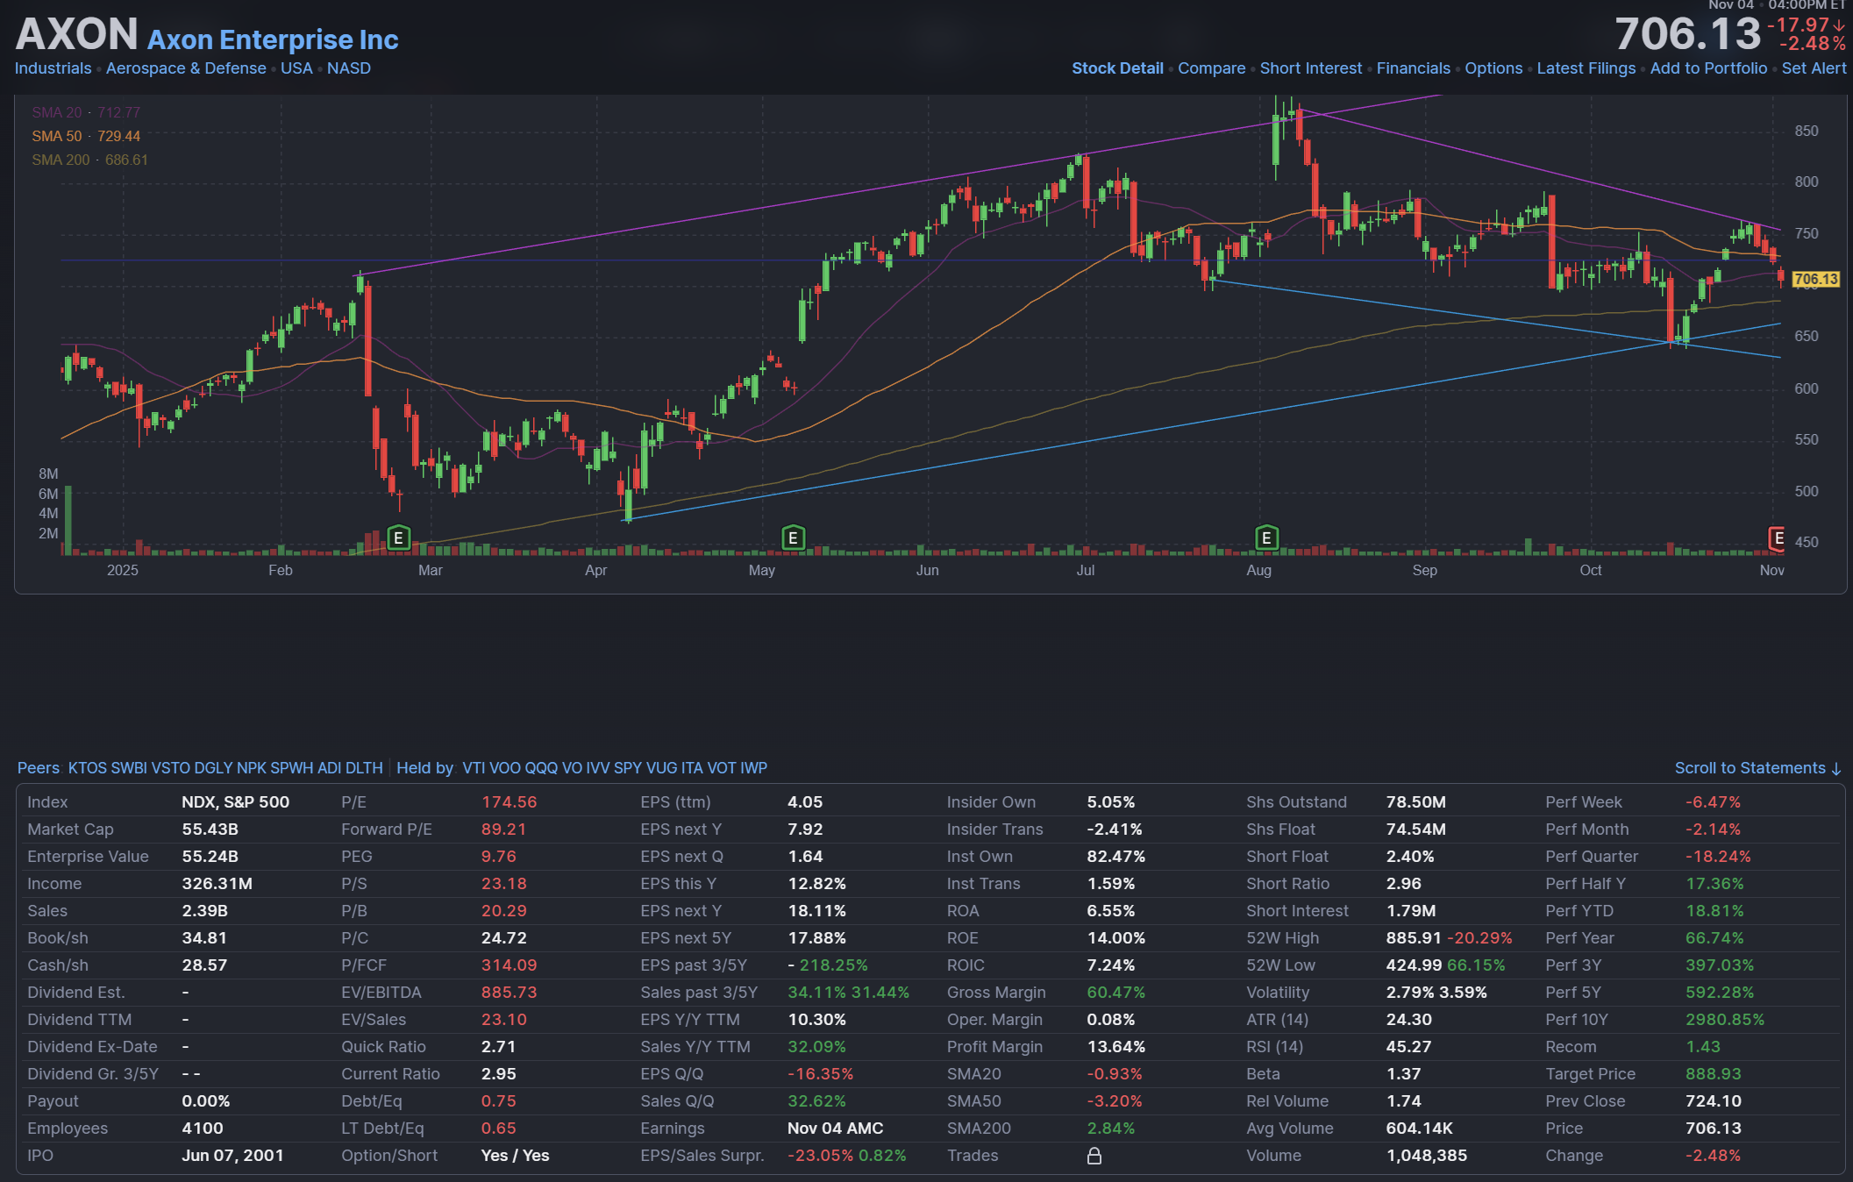Open the Options page
This screenshot has width=1853, height=1182.
click(x=1493, y=68)
